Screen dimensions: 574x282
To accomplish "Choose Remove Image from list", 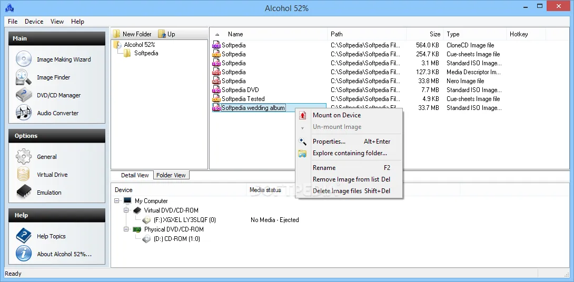I will [349, 179].
